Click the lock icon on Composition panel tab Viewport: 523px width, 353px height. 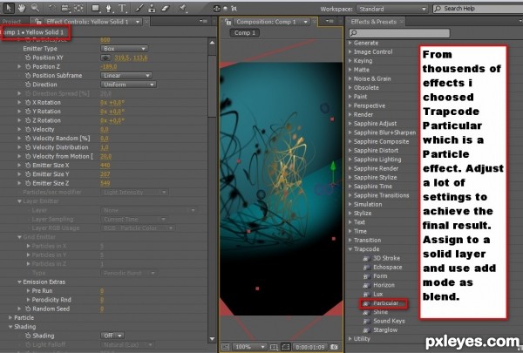(228, 22)
